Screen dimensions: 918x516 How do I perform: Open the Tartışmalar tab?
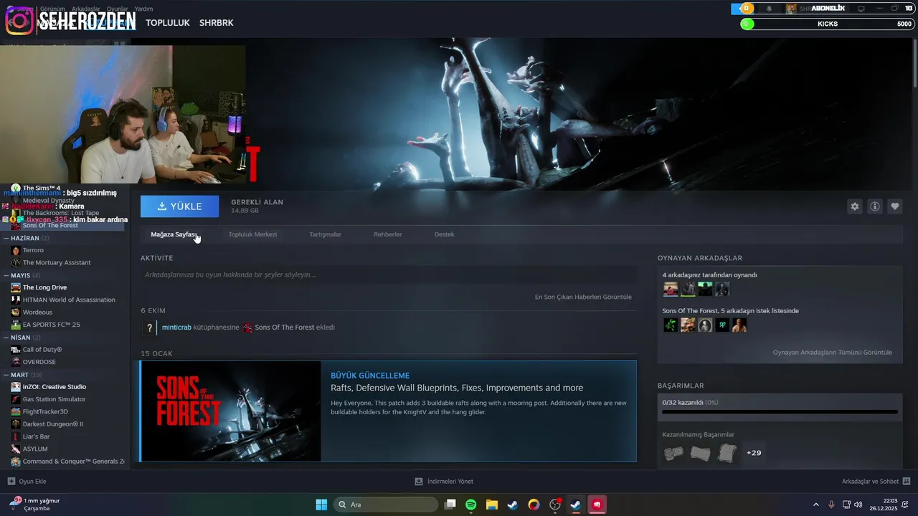click(x=325, y=234)
